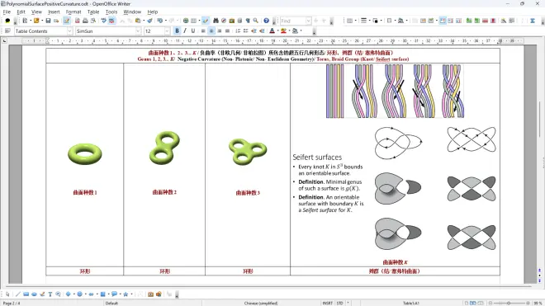The width and height of the screenshot is (545, 306).
Task: Toggle Bold formatting
Action: (x=177, y=31)
